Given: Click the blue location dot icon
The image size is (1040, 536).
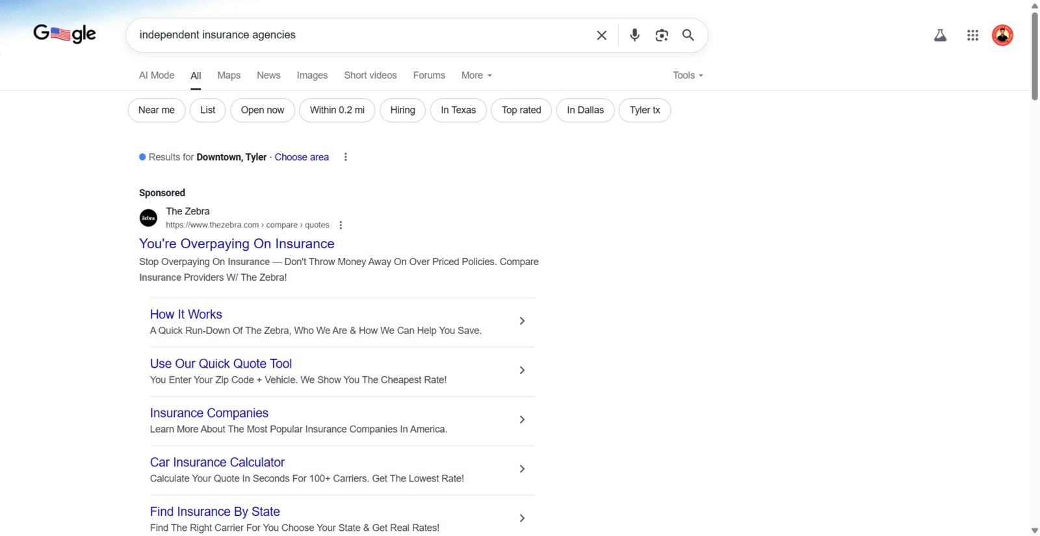Looking at the screenshot, I should (142, 157).
